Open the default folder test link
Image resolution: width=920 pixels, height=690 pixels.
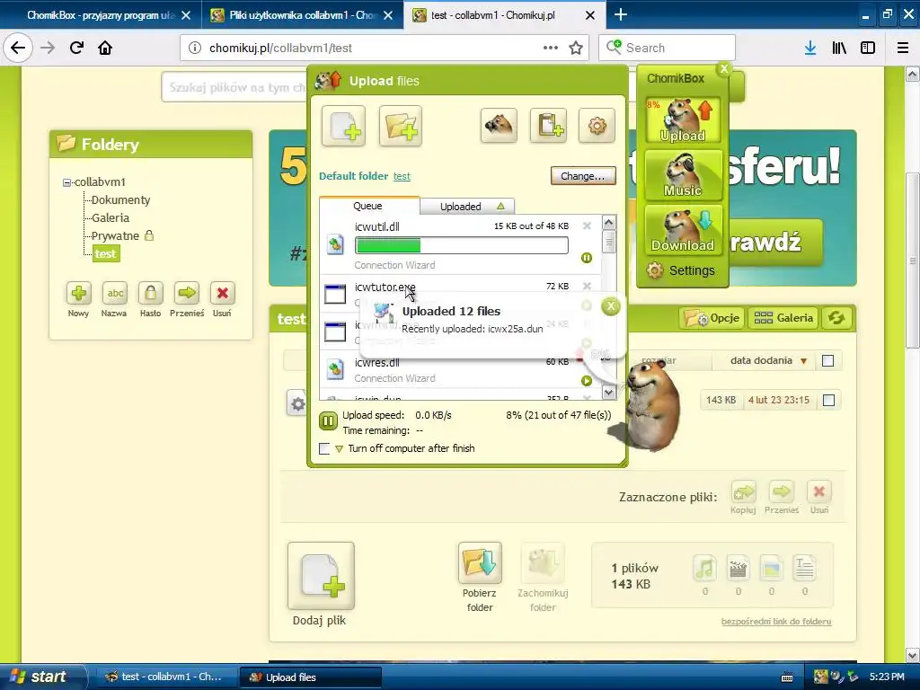(402, 176)
